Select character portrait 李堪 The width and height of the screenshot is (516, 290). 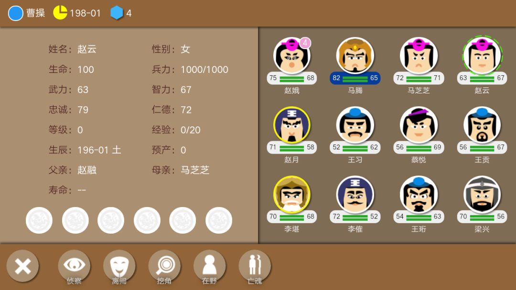[291, 195]
